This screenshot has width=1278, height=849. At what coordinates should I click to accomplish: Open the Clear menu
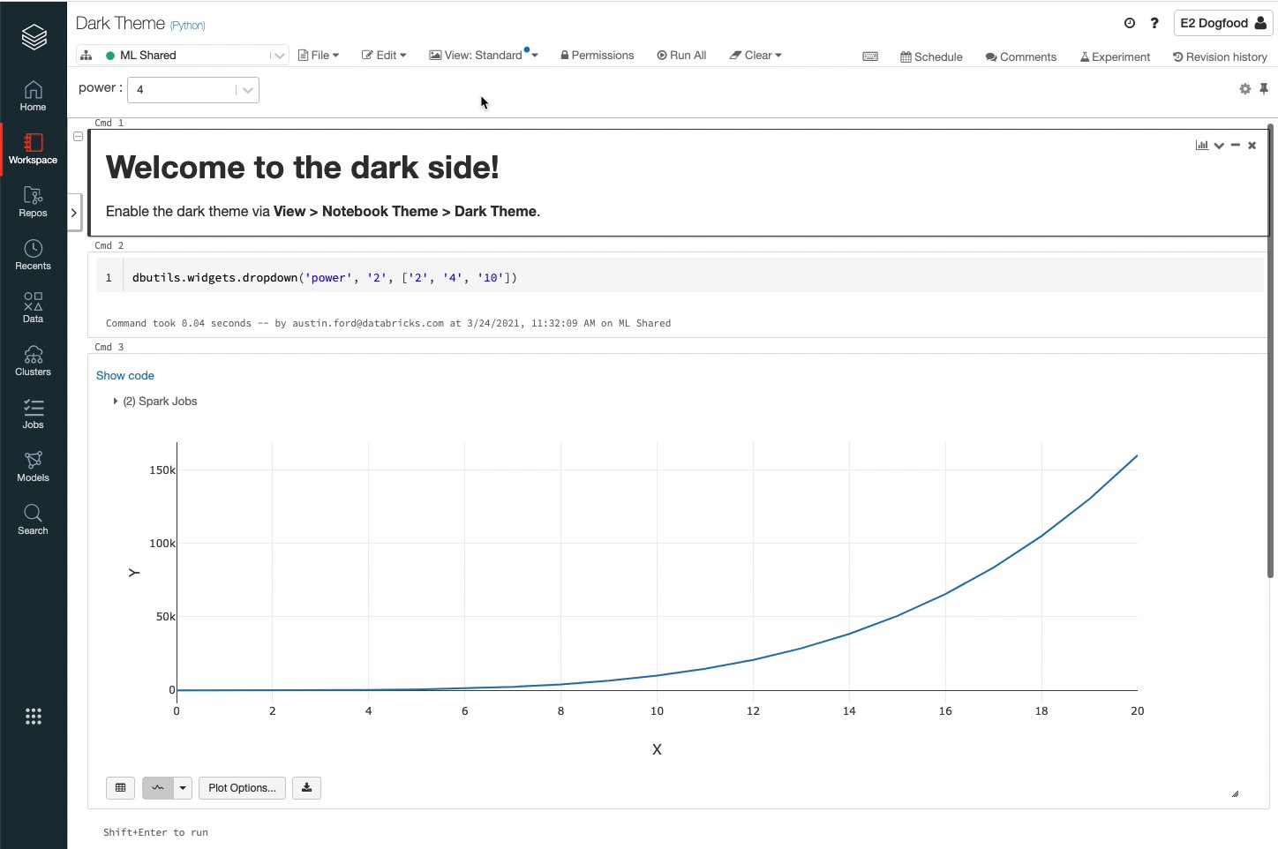coord(756,56)
